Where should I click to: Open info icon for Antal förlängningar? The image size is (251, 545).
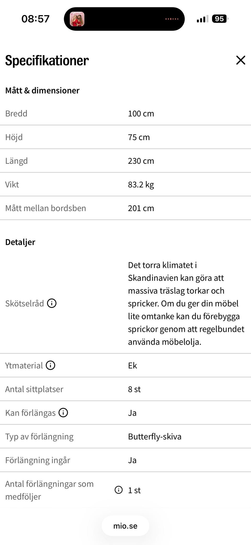118,490
